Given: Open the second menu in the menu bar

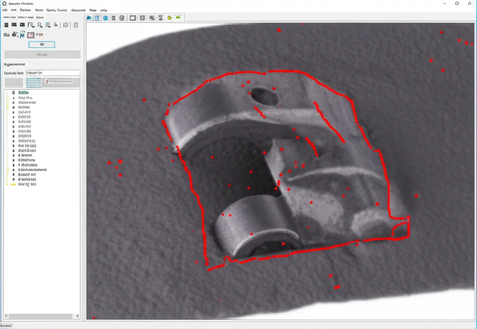Looking at the screenshot, I should [x=13, y=10].
